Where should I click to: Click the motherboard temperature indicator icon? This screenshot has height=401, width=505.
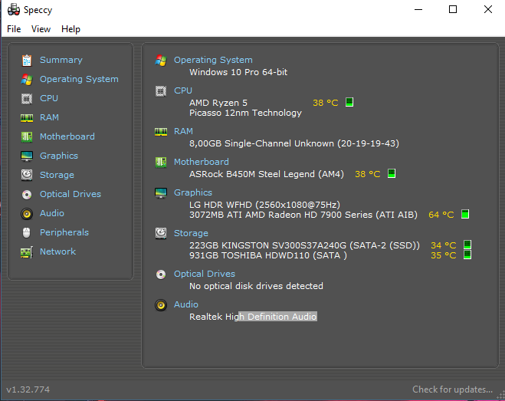tap(392, 173)
